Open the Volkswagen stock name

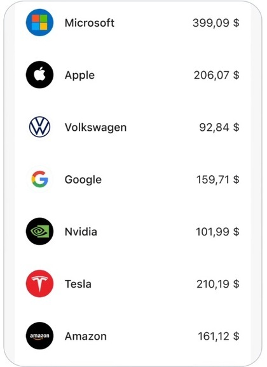(95, 128)
